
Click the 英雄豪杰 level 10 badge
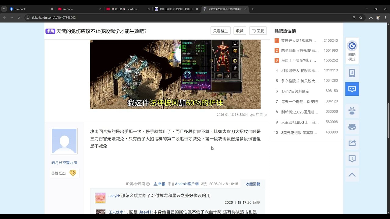[64, 173]
